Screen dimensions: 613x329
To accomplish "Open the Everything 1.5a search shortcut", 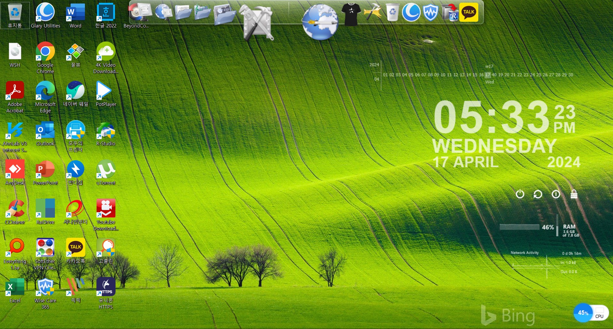I will 15,254.
